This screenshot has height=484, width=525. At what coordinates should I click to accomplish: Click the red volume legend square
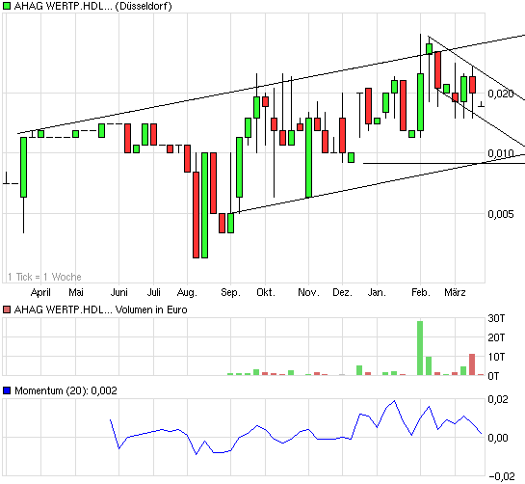pos(7,309)
